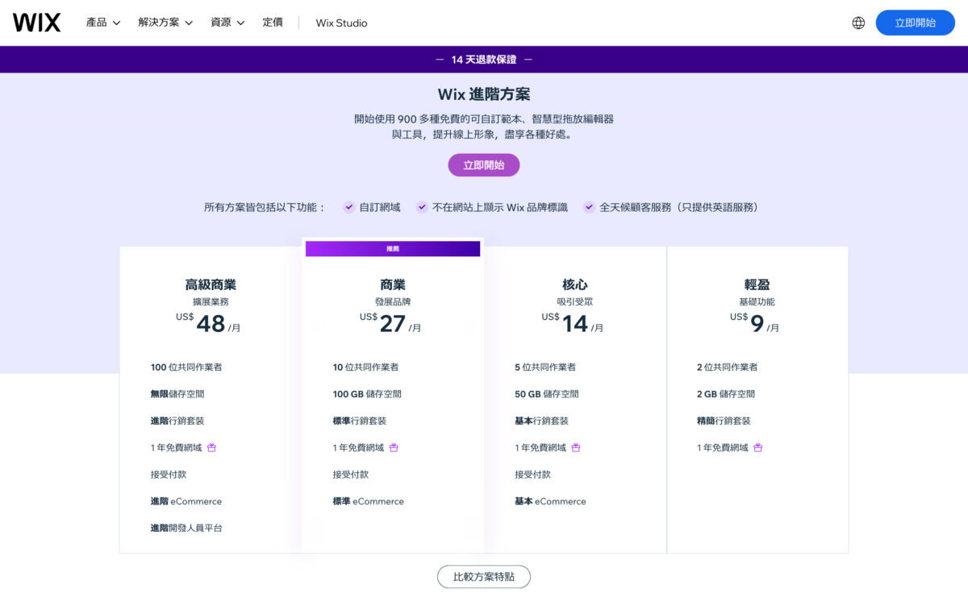Select the 核心 plan title

[x=575, y=284]
